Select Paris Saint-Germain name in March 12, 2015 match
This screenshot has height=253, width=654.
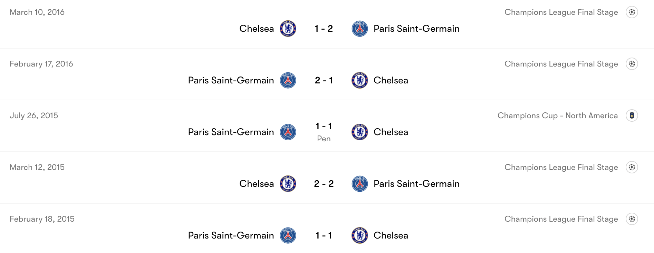[416, 184]
